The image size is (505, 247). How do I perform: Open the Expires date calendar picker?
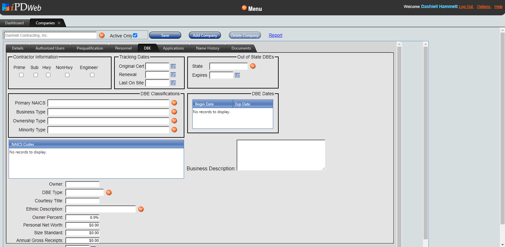tap(237, 75)
